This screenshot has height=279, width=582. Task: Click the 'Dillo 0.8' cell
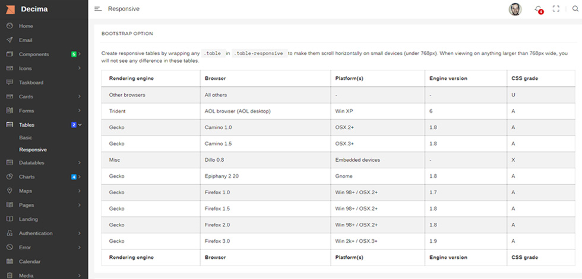[x=265, y=160]
